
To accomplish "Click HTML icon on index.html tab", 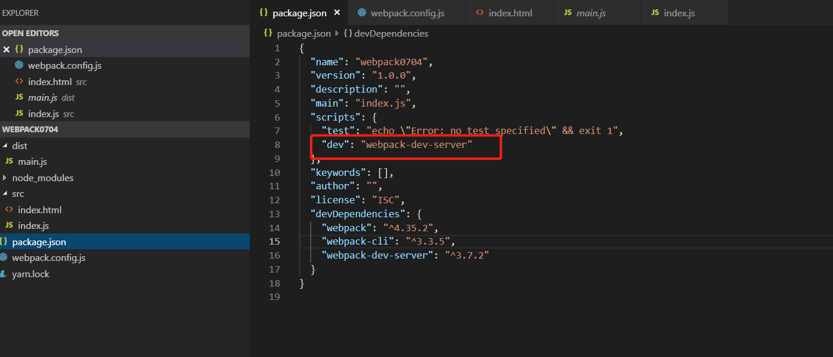I will tap(480, 13).
